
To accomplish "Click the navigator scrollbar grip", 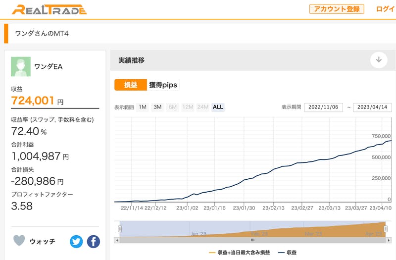I will (252, 240).
